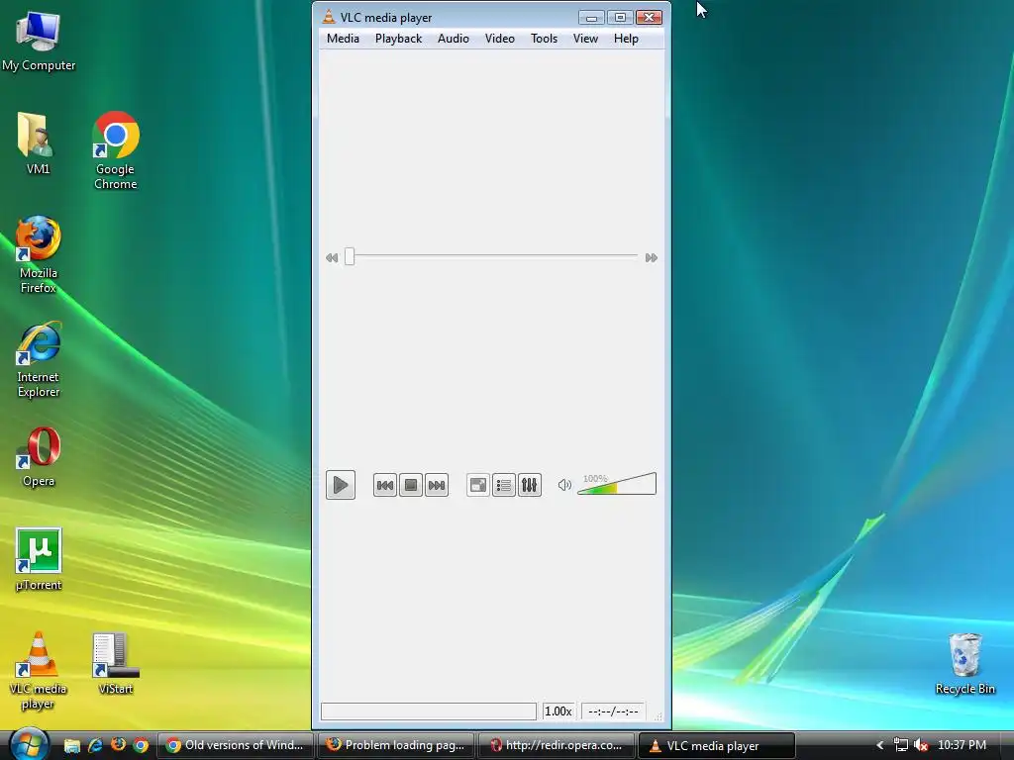This screenshot has height=760, width=1014.
Task: Launch Internet Explorer from quick launch
Action: (x=95, y=746)
